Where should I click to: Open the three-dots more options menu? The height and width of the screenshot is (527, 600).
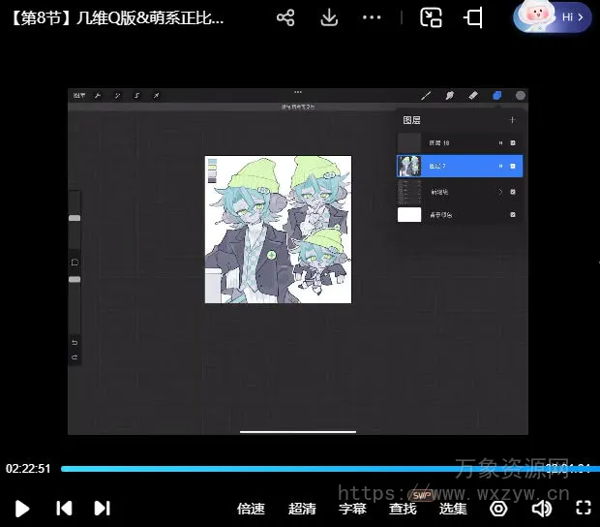click(x=372, y=17)
